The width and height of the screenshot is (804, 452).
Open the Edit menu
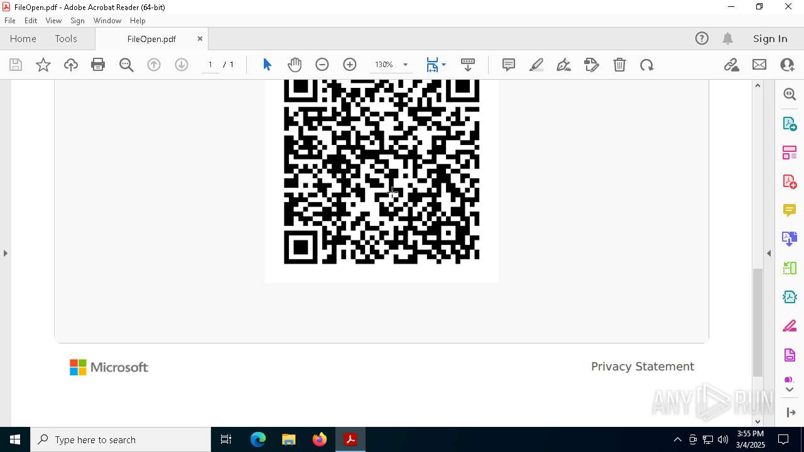31,20
